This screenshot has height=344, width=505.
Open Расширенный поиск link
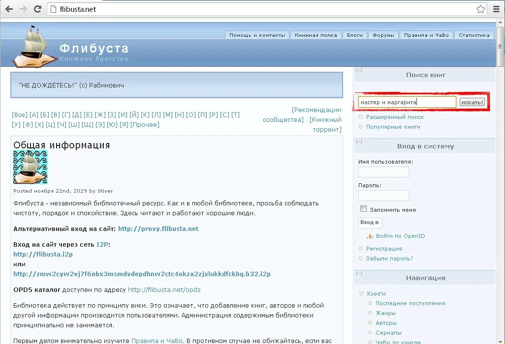pyautogui.click(x=395, y=117)
